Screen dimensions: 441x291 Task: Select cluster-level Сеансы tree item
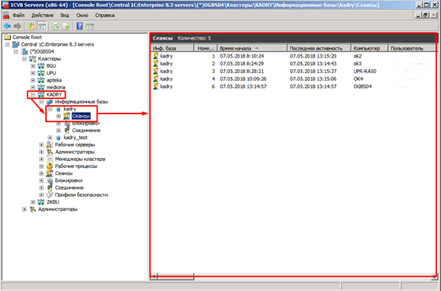click(64, 174)
